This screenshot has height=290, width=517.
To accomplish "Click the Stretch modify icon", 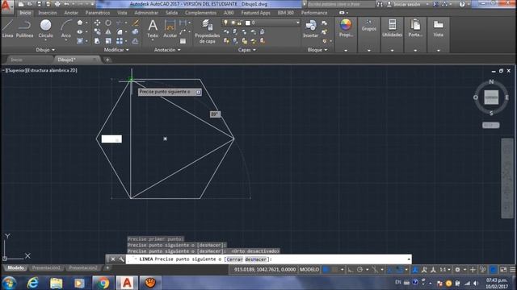I will (x=97, y=41).
